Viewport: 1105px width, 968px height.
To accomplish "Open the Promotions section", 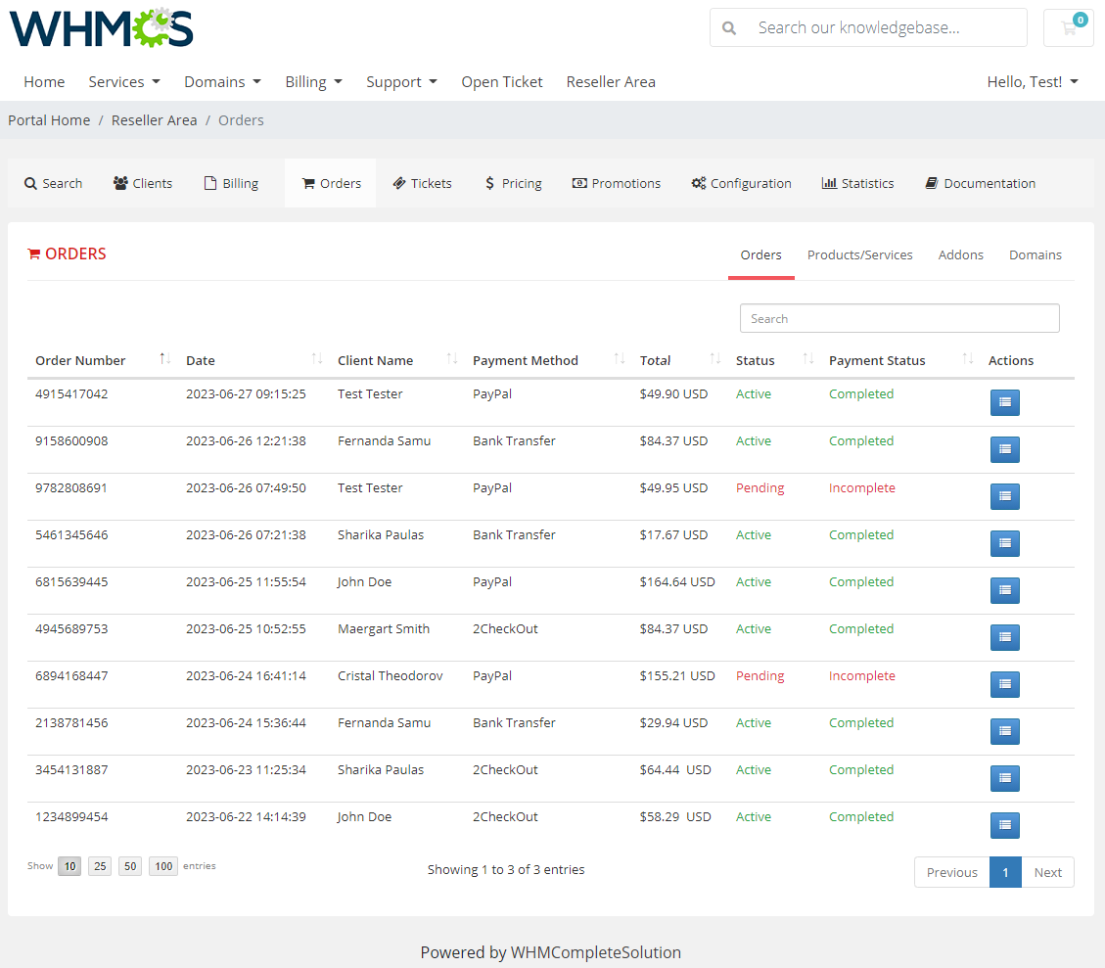I will [617, 183].
